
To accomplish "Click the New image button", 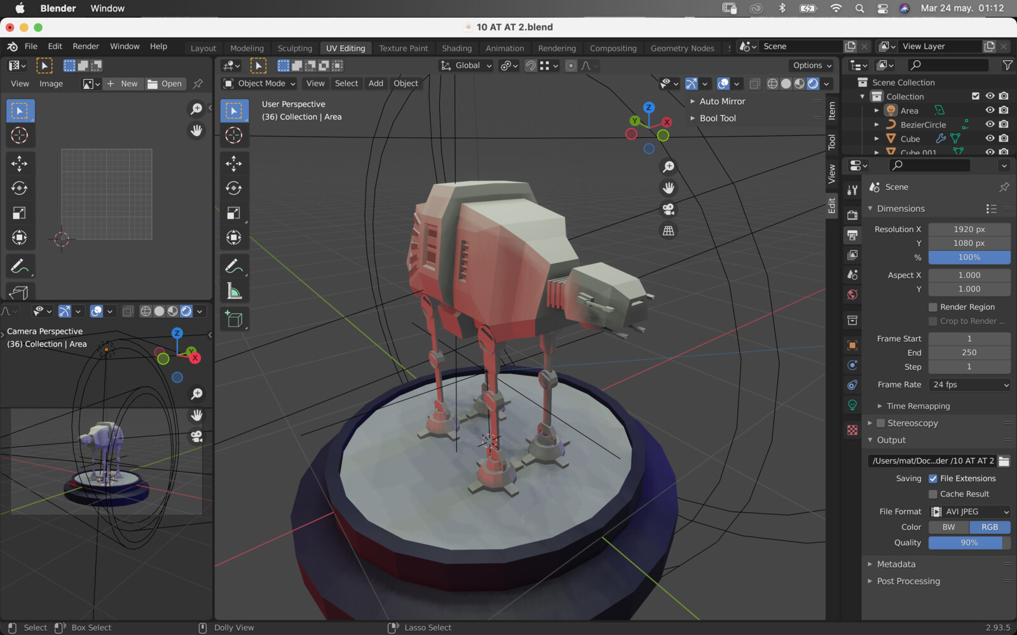I will [x=122, y=84].
